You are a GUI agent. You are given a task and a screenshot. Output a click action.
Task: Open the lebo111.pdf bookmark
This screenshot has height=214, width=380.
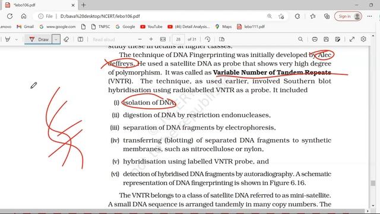point(251,27)
